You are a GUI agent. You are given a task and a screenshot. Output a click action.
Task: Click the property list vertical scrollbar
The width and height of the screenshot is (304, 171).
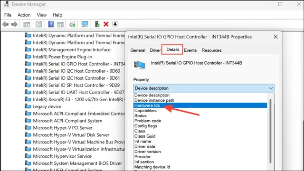click(x=270, y=131)
